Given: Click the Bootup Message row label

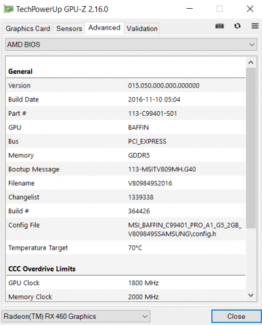Looking at the screenshot, I should click(x=34, y=169).
